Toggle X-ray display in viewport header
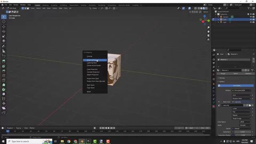This screenshot has width=256, height=144. (196, 8)
